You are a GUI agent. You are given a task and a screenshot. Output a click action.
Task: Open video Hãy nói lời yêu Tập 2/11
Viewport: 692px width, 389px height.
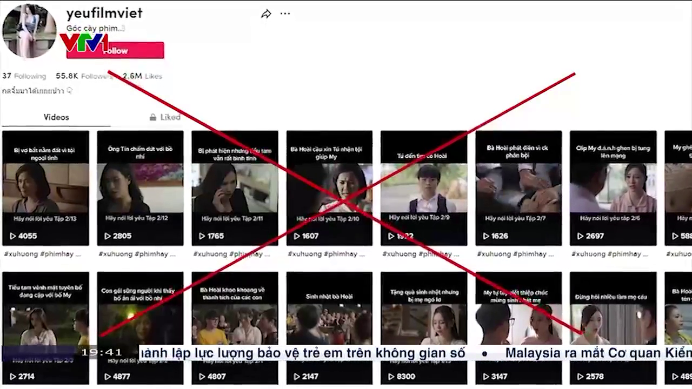(235, 188)
